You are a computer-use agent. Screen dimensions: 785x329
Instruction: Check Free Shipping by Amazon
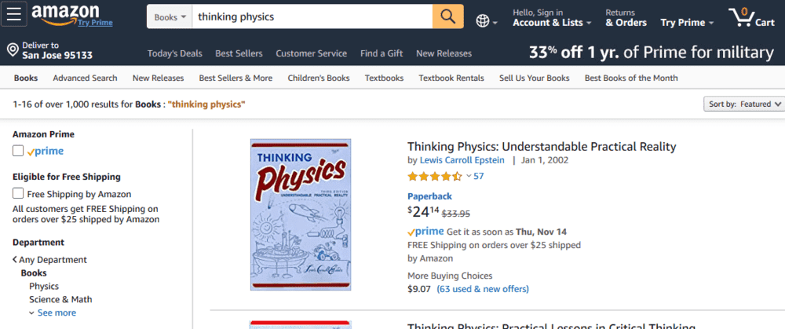pyautogui.click(x=18, y=194)
